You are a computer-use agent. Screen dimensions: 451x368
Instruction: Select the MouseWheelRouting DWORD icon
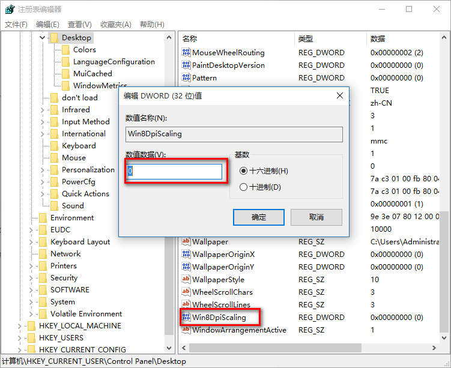186,52
